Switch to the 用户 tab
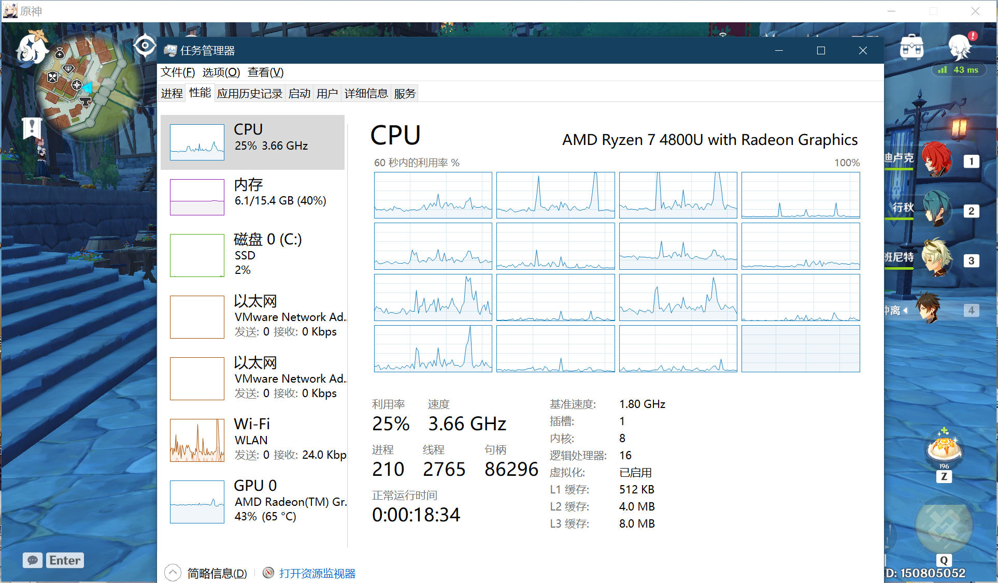This screenshot has width=998, height=583. click(x=327, y=93)
